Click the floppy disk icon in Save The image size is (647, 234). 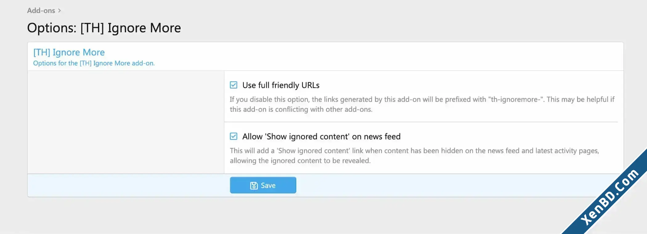(254, 185)
